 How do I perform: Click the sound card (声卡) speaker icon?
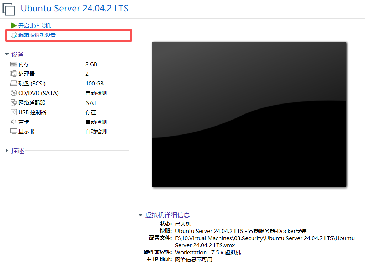click(x=14, y=122)
